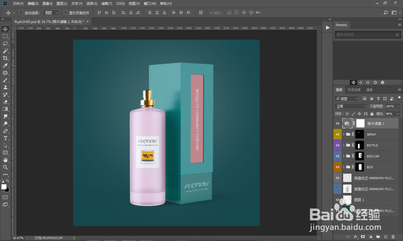
Task: Select the BOTTLE layer mask thumbnail
Action: [359, 145]
